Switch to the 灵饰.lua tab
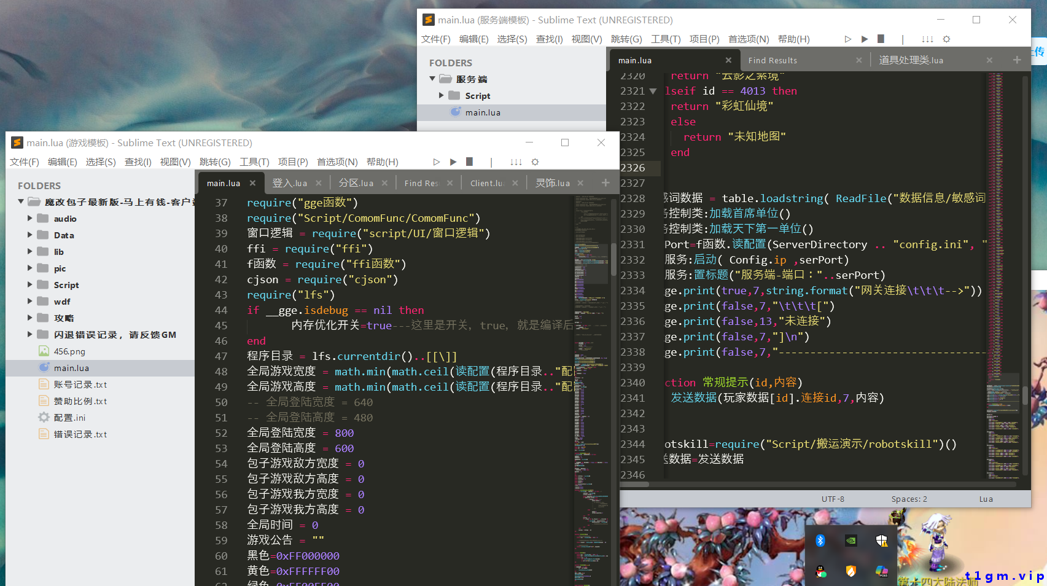Viewport: 1047px width, 586px height. click(552, 182)
